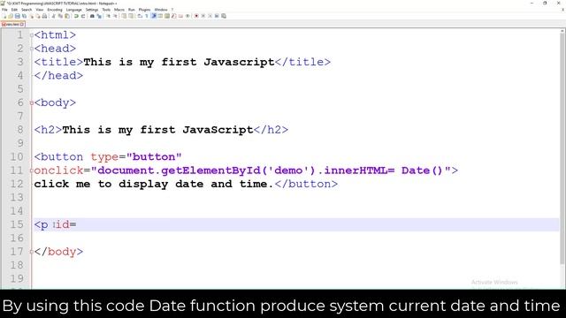Screen dimensions: 566x318
Task: Open Find with the binoculars icon
Action: point(92,16)
